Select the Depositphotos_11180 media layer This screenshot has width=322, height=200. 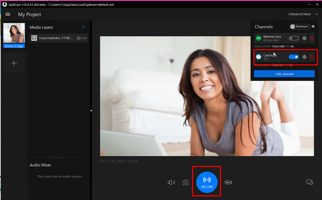coord(59,38)
